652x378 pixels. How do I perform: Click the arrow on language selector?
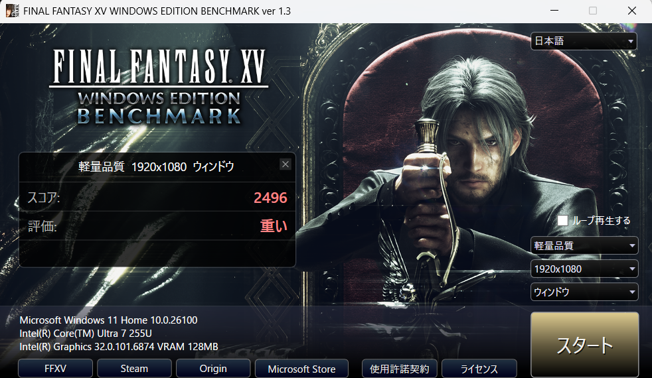[631, 42]
